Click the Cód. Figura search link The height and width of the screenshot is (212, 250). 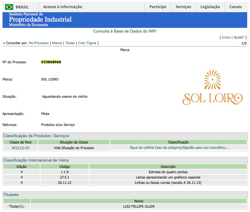[x=87, y=43]
